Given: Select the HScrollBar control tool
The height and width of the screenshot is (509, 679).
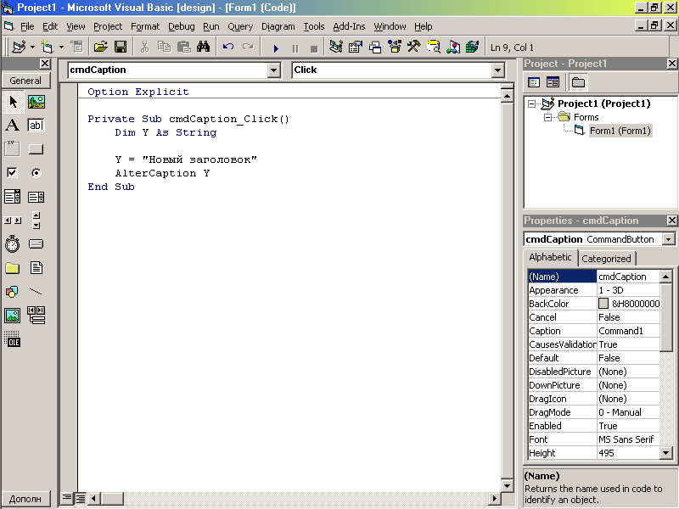Looking at the screenshot, I should coord(13,221).
